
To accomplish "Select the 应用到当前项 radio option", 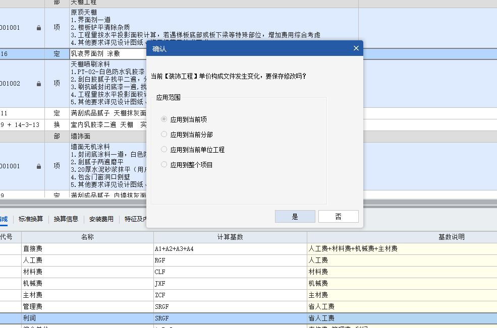I will (164, 118).
